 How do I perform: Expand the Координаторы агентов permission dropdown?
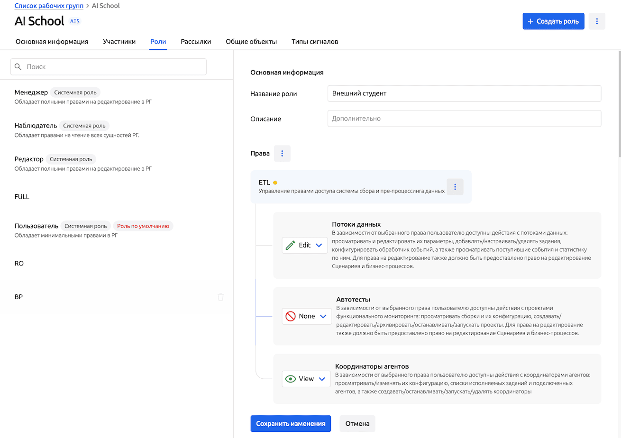click(322, 379)
